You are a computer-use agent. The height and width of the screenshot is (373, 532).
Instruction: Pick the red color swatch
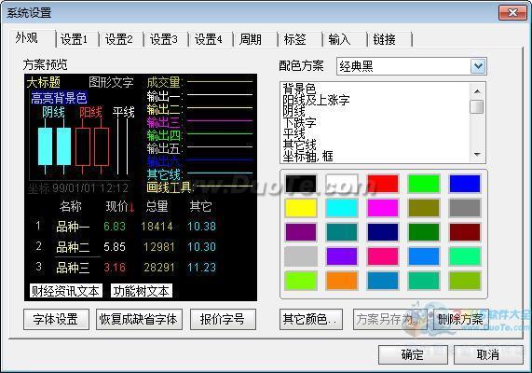pos(383,184)
